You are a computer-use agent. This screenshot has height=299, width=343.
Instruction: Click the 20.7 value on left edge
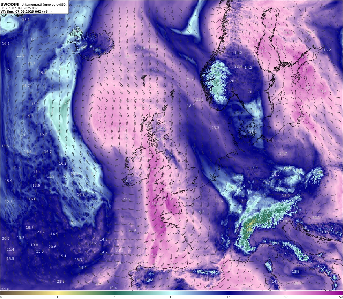click(6, 238)
